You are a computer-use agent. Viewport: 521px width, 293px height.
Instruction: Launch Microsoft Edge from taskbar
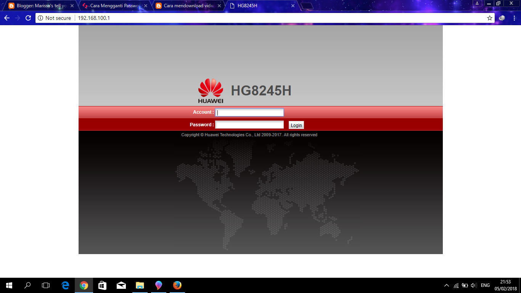click(x=65, y=285)
